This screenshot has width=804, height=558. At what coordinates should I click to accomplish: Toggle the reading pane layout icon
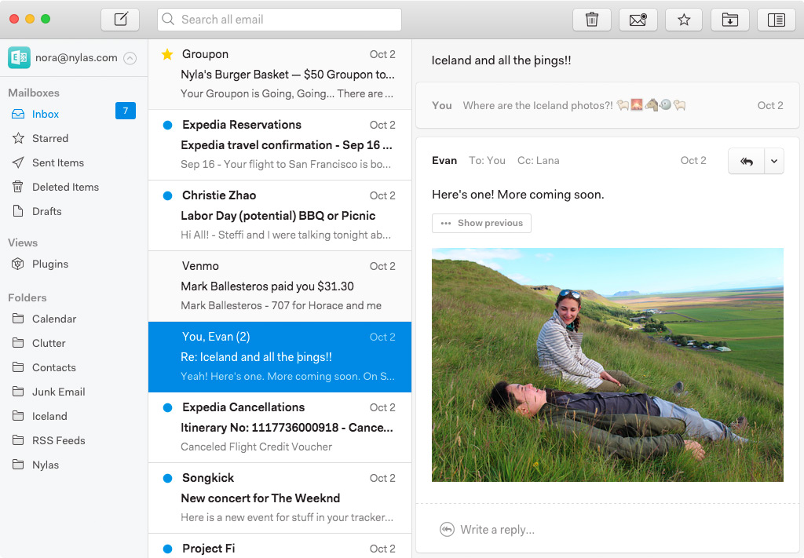click(x=776, y=19)
